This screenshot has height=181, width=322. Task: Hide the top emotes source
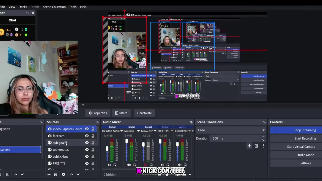click(87, 150)
